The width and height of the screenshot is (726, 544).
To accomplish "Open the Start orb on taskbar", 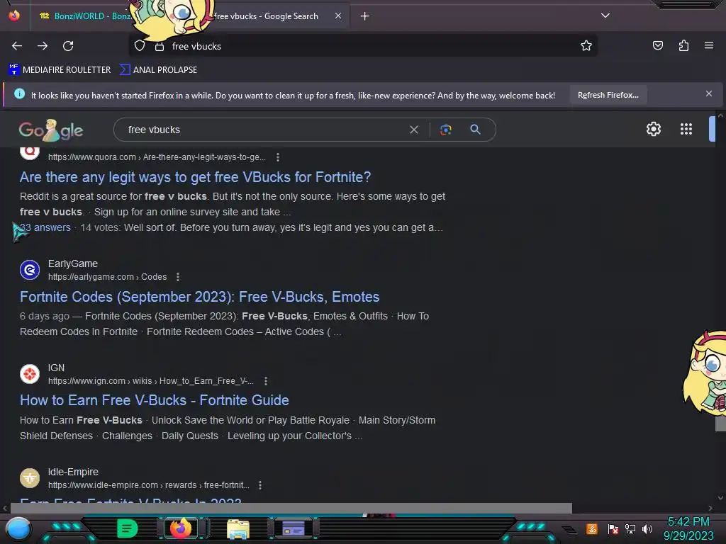I will [x=18, y=528].
